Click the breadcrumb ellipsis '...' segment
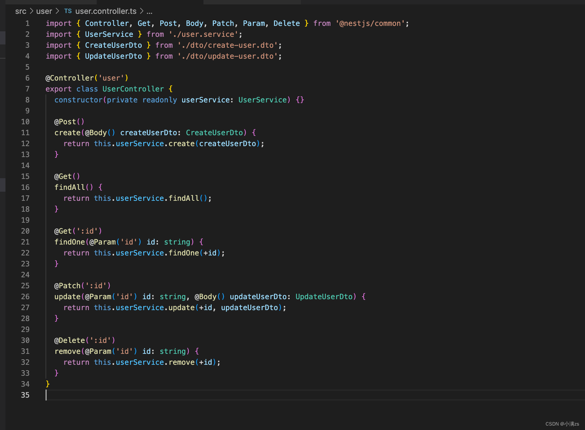 click(149, 12)
